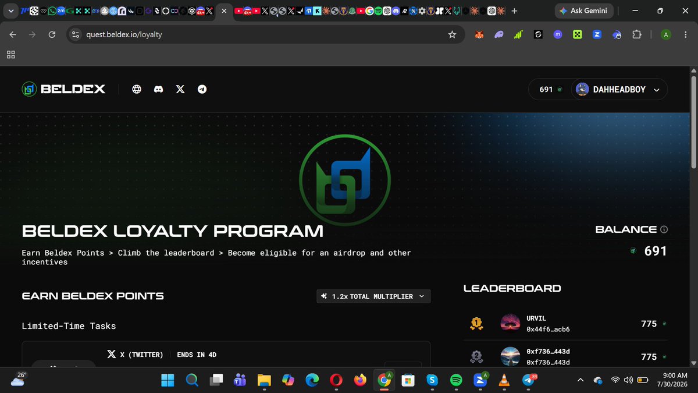Click the Ask Gemini button
This screenshot has width=698, height=393.
point(585,11)
